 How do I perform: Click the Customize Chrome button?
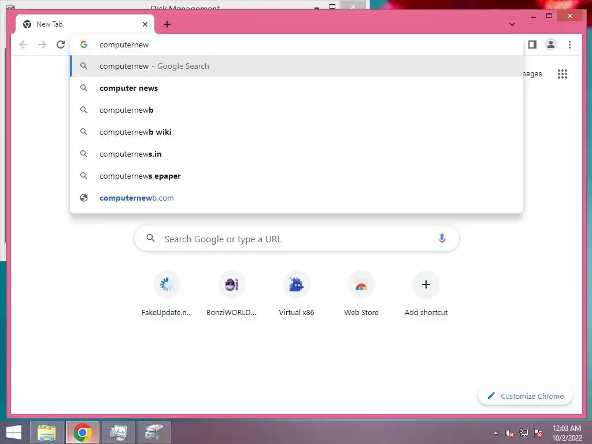point(525,396)
